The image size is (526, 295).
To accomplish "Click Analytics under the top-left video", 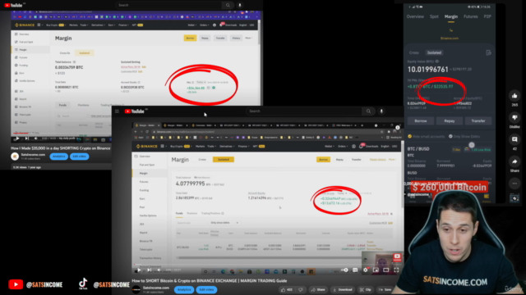I will [x=58, y=157].
